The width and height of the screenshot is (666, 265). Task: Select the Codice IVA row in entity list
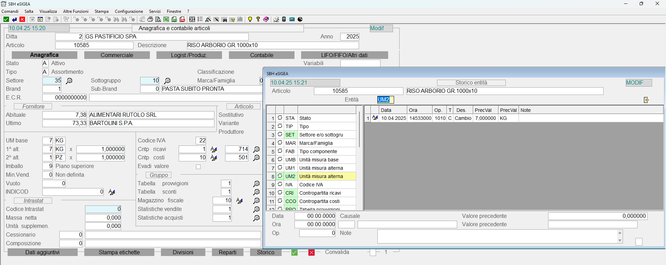311,185
